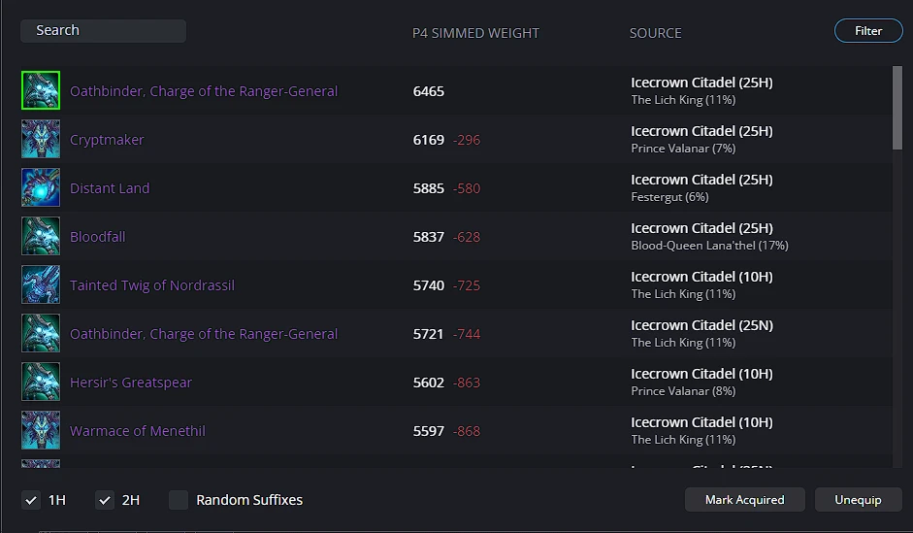
Task: Click the Oathbinder 25N item icon
Action: [41, 334]
